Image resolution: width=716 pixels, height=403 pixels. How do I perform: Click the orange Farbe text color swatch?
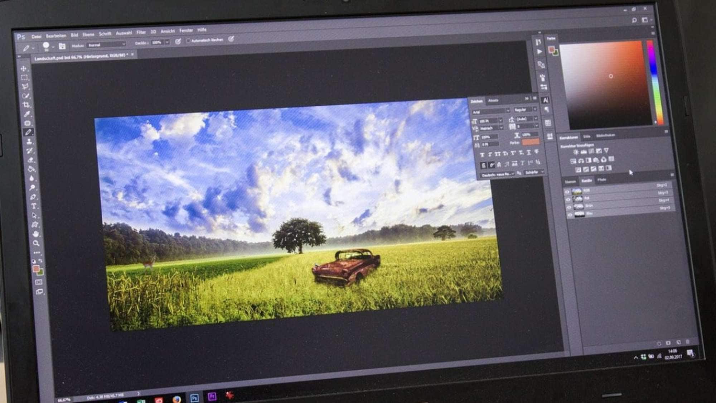tap(531, 142)
